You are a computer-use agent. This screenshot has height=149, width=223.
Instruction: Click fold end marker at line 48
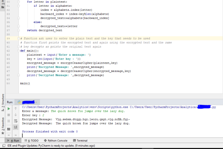[x=19, y=75]
